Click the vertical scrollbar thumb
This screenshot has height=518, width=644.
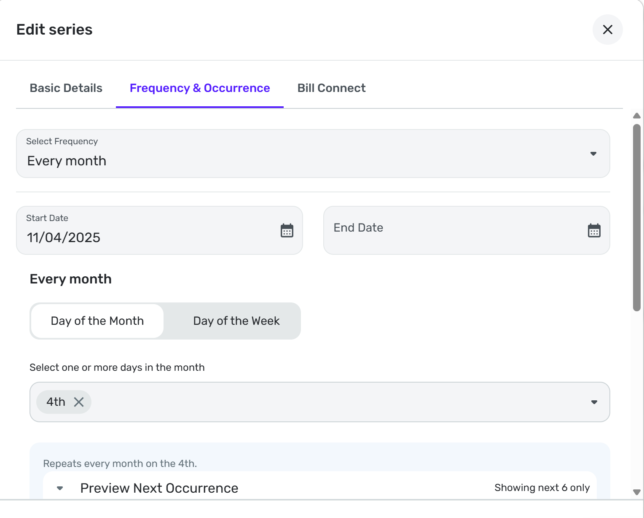click(x=636, y=217)
